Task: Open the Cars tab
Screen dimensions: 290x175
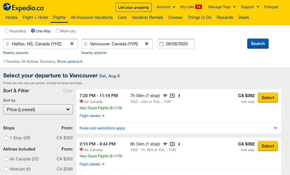Action: click(122, 17)
